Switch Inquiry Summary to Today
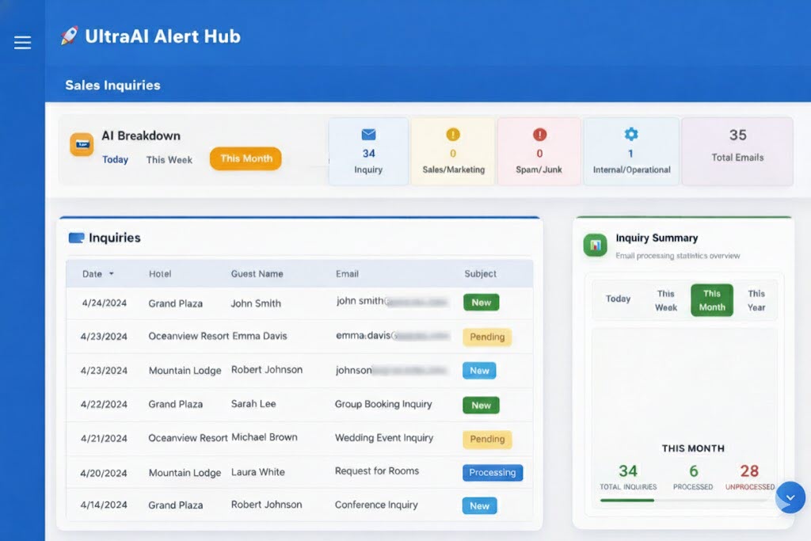This screenshot has width=811, height=541. click(618, 299)
